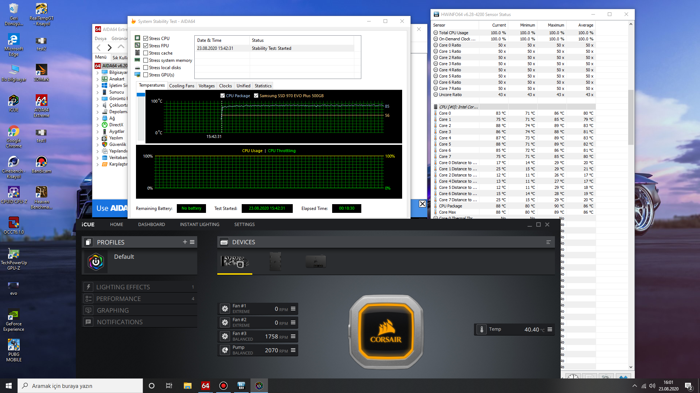The image size is (700, 393).
Task: Open Pump options menu icon
Action: (293, 350)
